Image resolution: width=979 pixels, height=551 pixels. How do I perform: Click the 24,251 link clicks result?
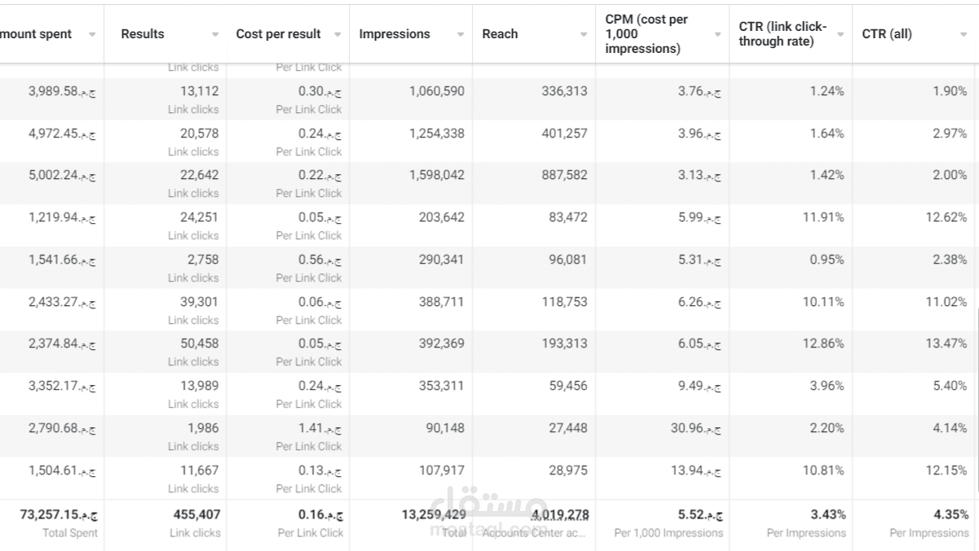click(x=199, y=217)
